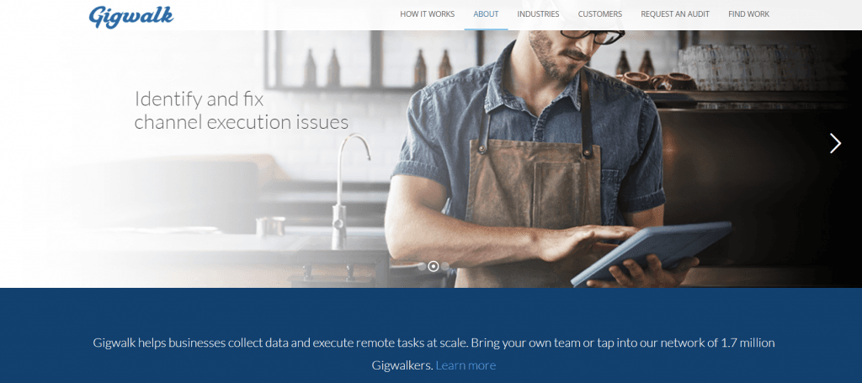Go to the About tab
862x383 pixels.
click(486, 14)
